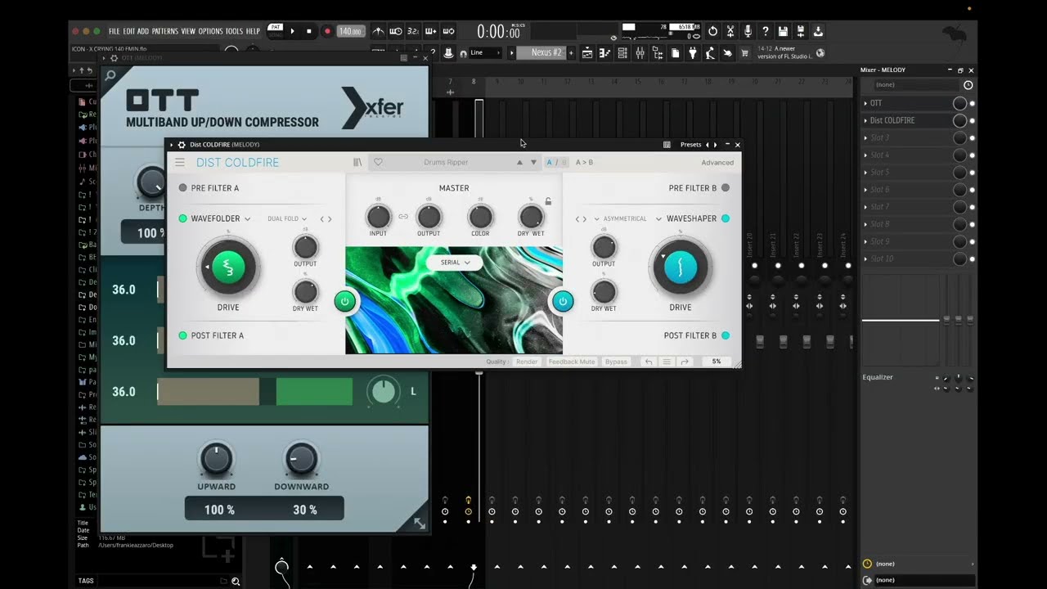Image resolution: width=1047 pixels, height=589 pixels.
Task: Toggle the Post Filter B enable dot
Action: [x=726, y=335]
